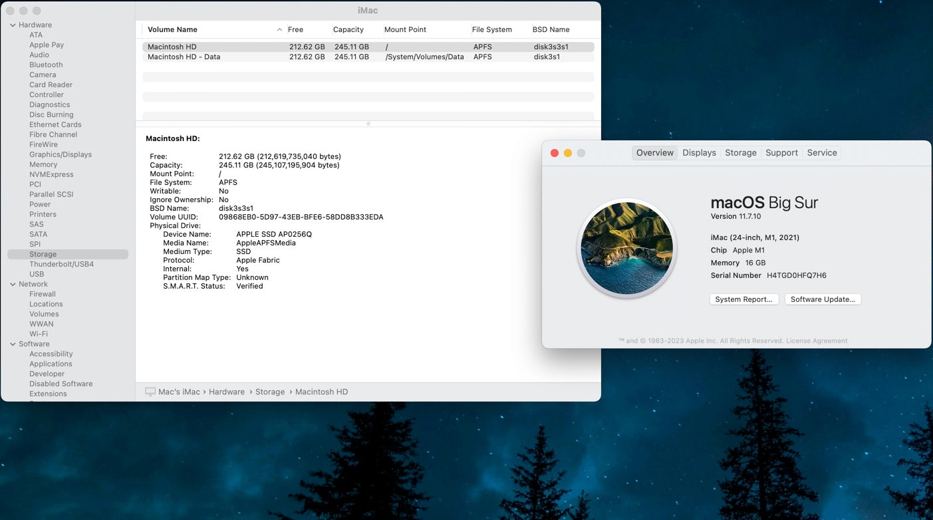933x520 pixels.
Task: Switch to the Displays tab
Action: point(699,153)
